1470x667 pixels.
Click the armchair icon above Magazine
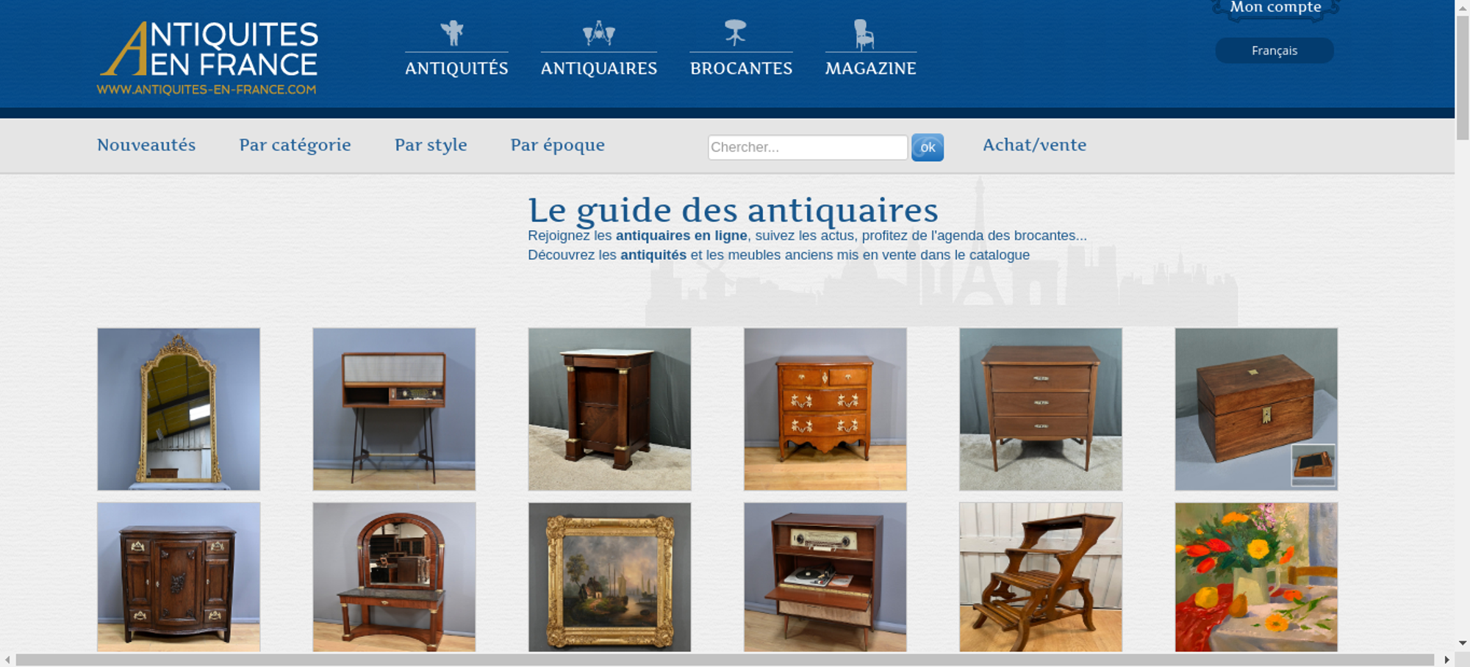coord(864,35)
